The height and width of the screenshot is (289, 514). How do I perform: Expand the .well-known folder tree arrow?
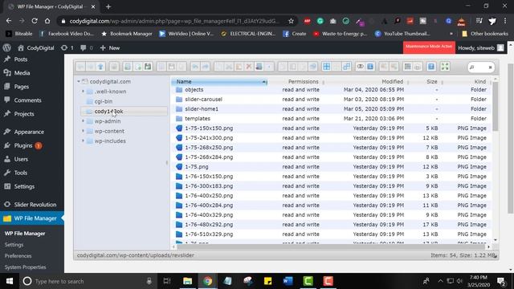click(x=83, y=92)
